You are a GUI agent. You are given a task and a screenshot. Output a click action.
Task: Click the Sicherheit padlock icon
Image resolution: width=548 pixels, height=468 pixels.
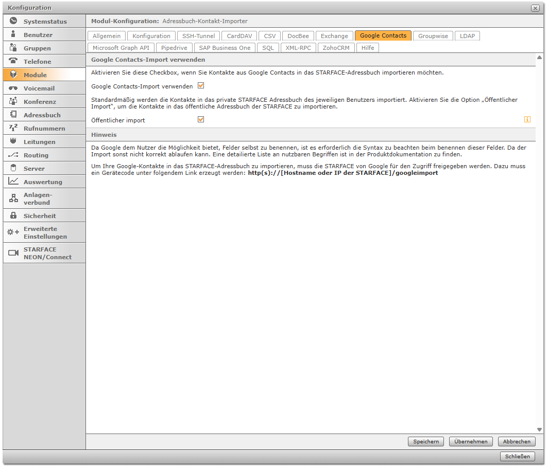click(13, 215)
